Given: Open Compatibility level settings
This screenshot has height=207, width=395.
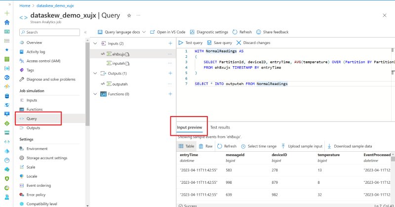Looking at the screenshot, I should (x=42, y=204).
